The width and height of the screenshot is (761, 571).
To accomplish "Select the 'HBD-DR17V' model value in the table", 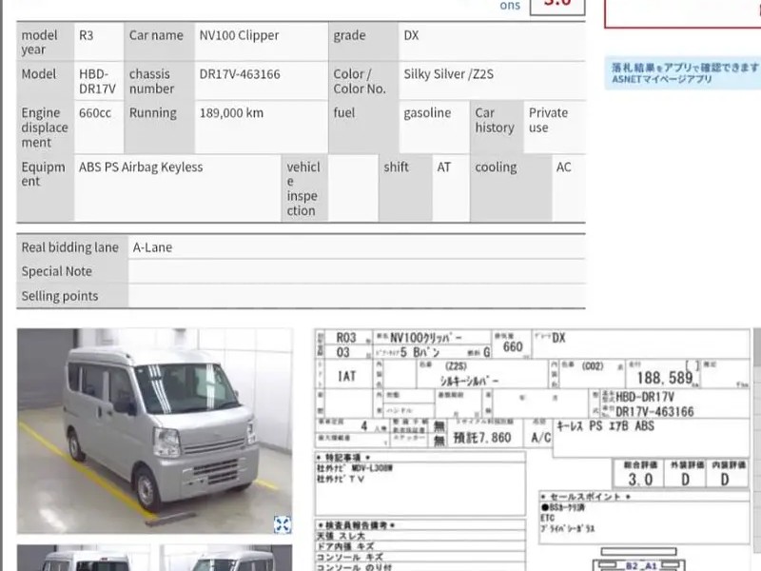I will pyautogui.click(x=97, y=81).
